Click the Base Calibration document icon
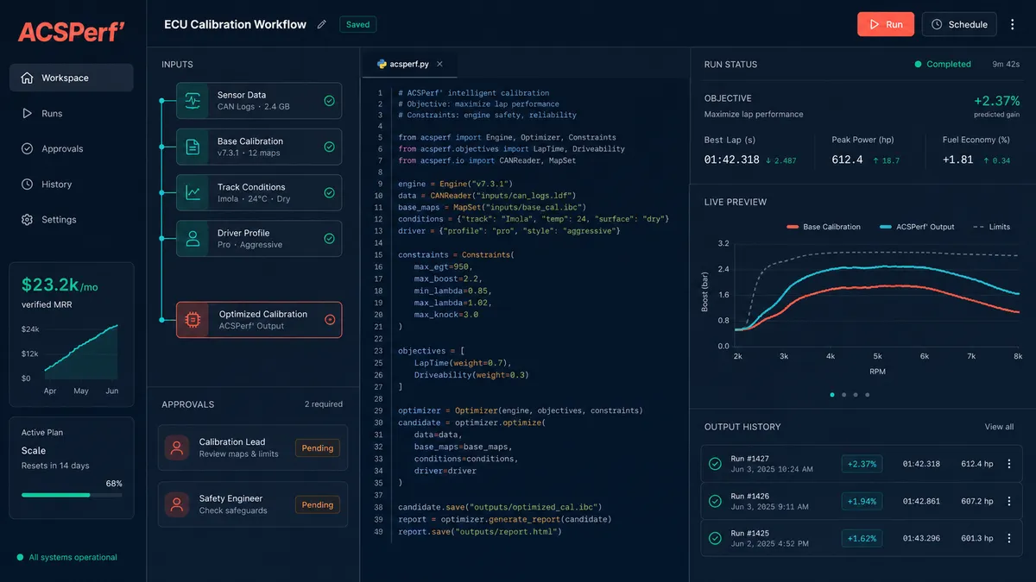 pos(193,147)
